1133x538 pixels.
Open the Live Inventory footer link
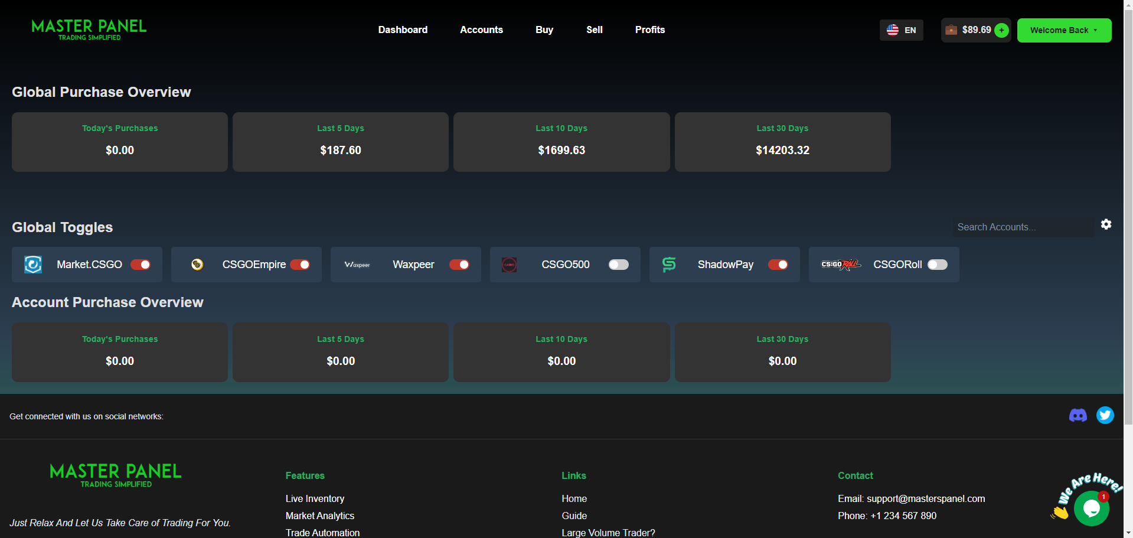315,498
